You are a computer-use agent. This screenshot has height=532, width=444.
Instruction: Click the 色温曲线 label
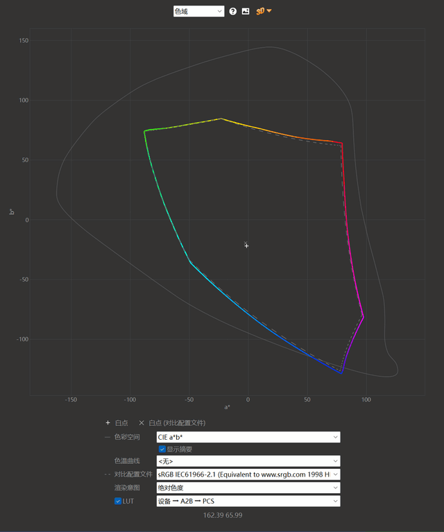(x=127, y=461)
